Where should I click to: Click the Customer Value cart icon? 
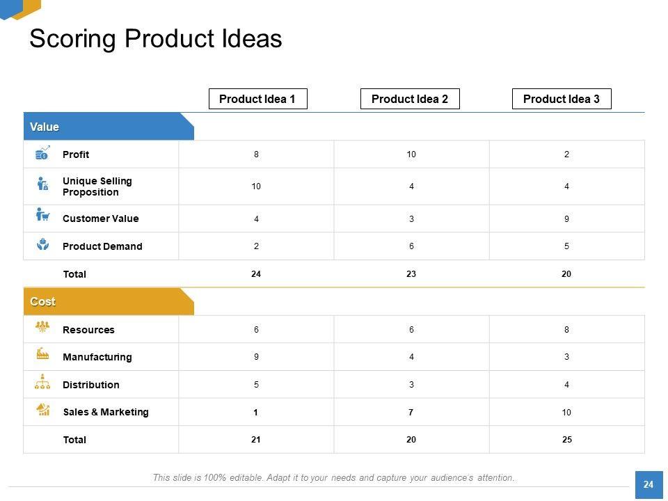(x=42, y=215)
